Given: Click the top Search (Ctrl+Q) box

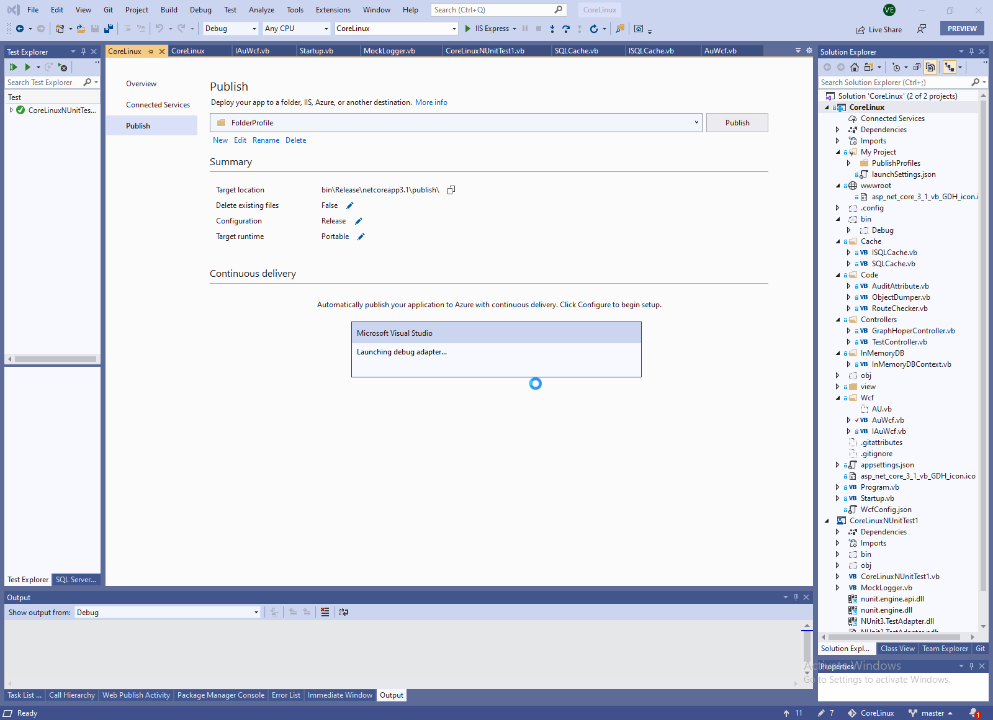Looking at the screenshot, I should coord(498,10).
